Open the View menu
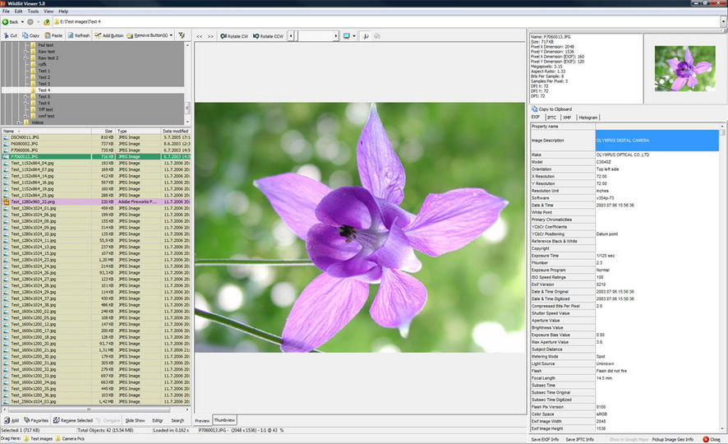 tap(48, 12)
